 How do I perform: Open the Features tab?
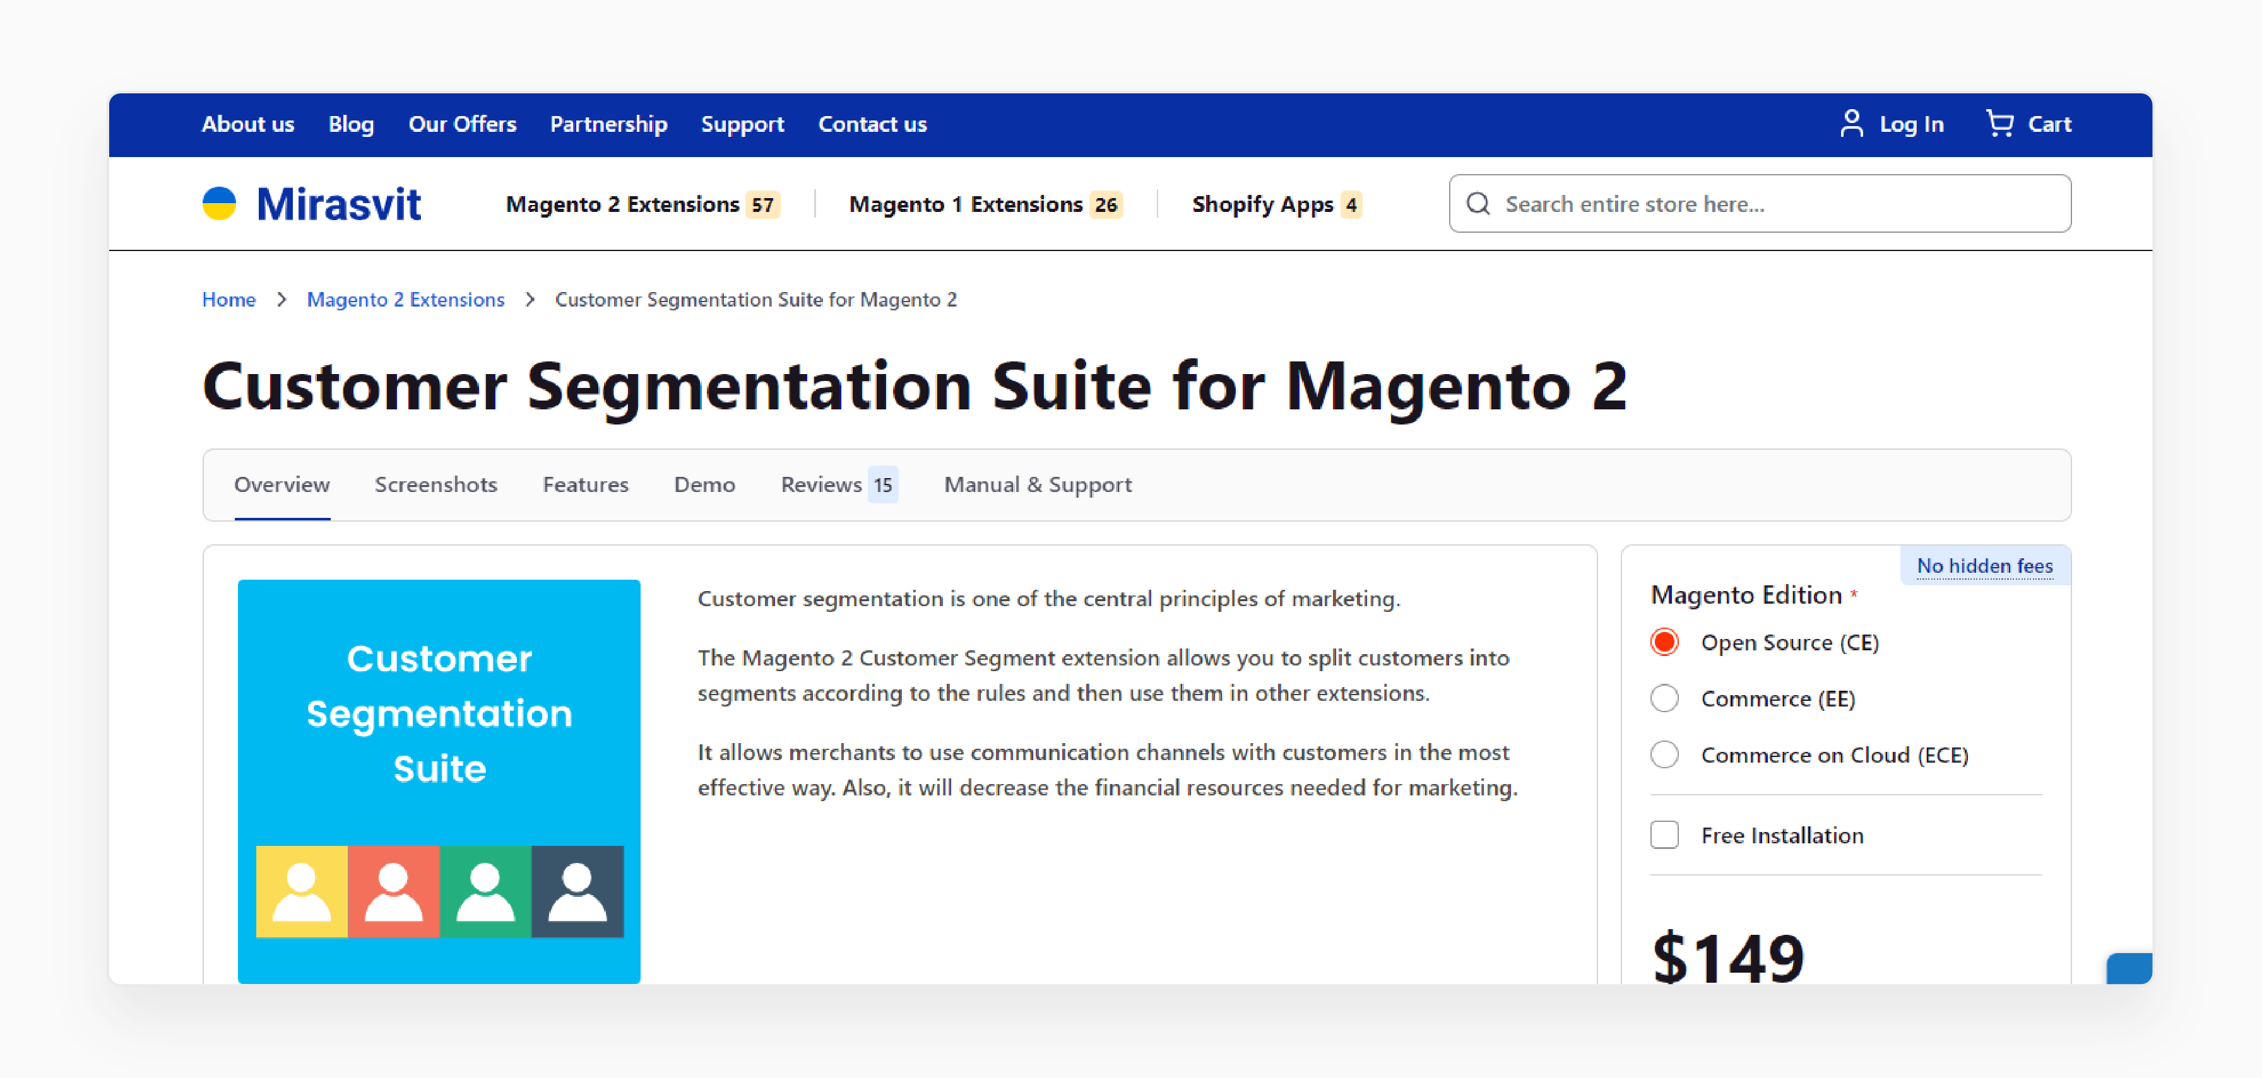tap(586, 484)
